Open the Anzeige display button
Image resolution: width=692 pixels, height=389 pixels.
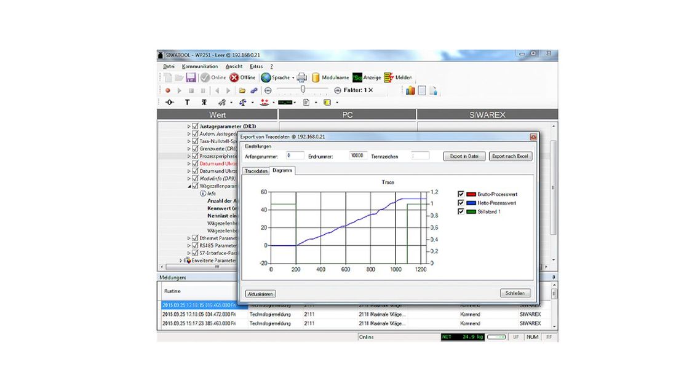pos(367,77)
